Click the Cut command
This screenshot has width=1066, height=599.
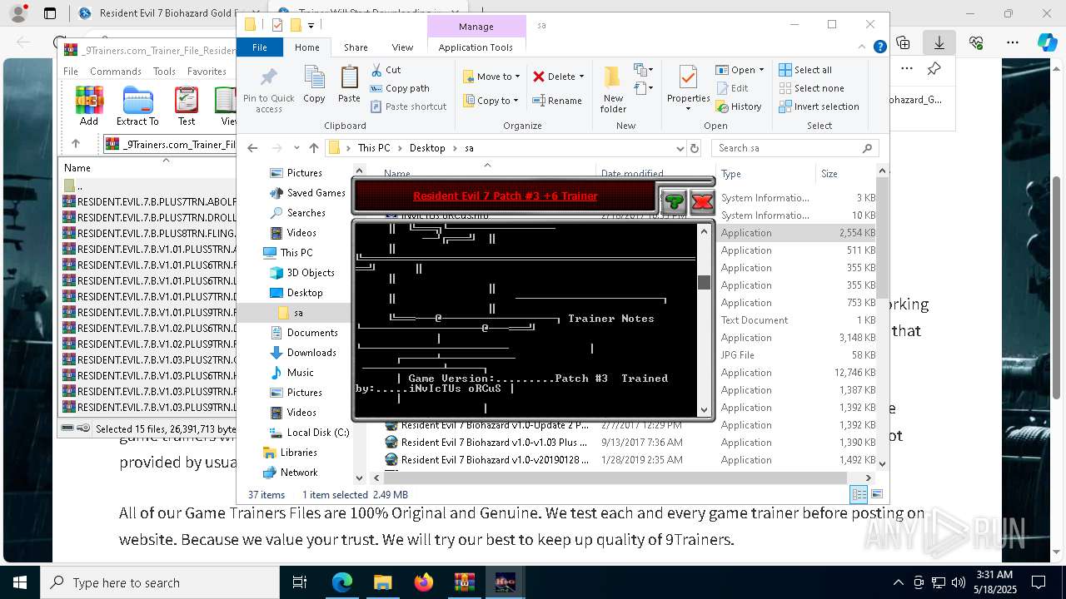click(x=386, y=70)
